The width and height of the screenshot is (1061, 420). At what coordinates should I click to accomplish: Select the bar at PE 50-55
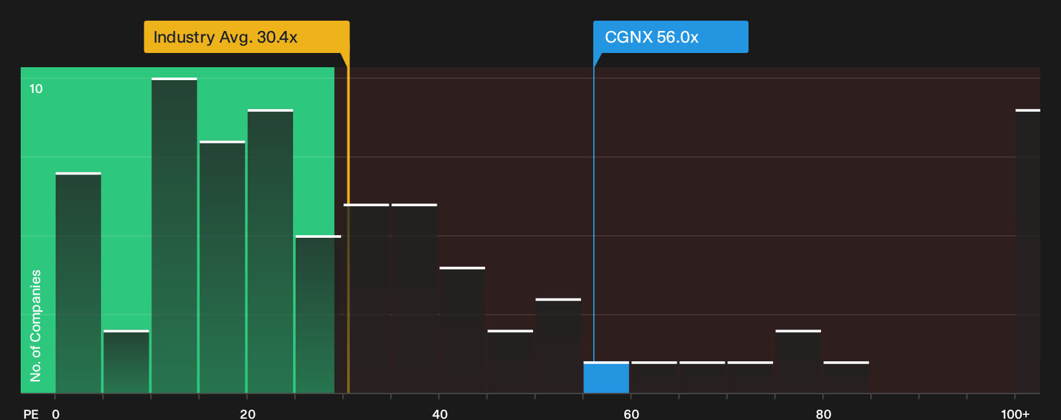[558, 346]
